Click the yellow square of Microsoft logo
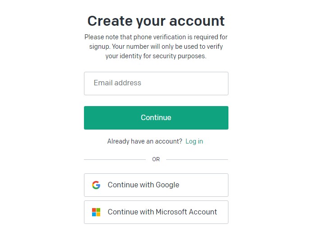The height and width of the screenshot is (237, 330). click(x=98, y=214)
